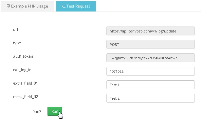Click the extra_field_01 input with Test 1
201x119 pixels.
(151, 85)
